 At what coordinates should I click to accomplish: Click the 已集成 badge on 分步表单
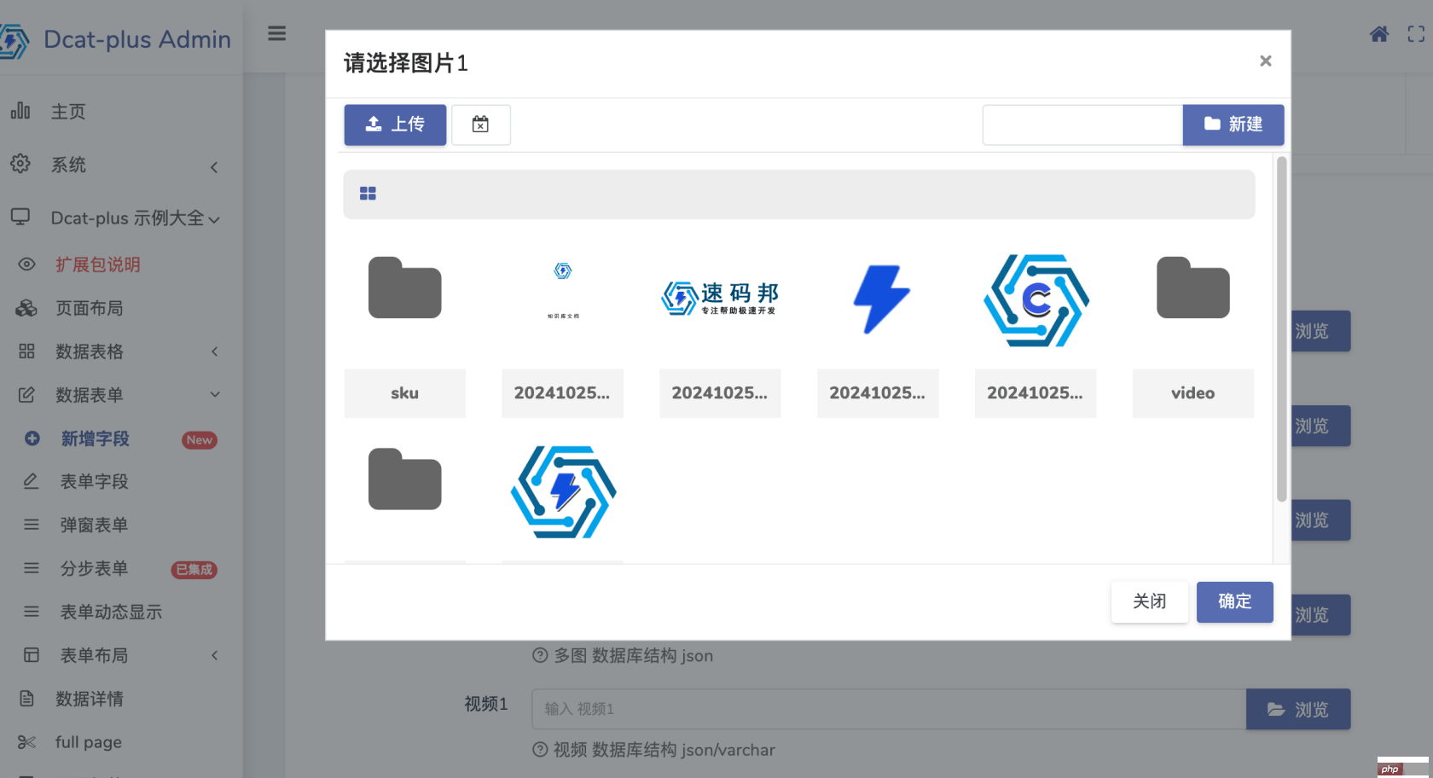tap(194, 570)
